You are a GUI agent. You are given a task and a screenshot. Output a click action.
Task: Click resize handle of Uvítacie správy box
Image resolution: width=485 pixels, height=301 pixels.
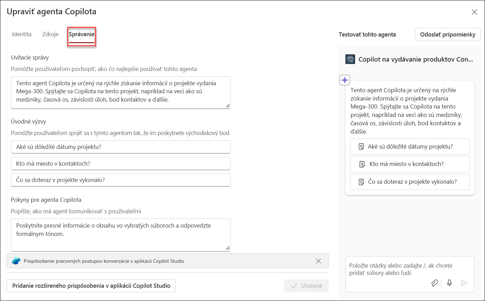tap(228, 106)
